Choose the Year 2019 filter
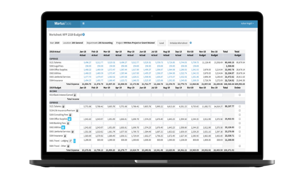The image size is (302, 169). (x=54, y=43)
